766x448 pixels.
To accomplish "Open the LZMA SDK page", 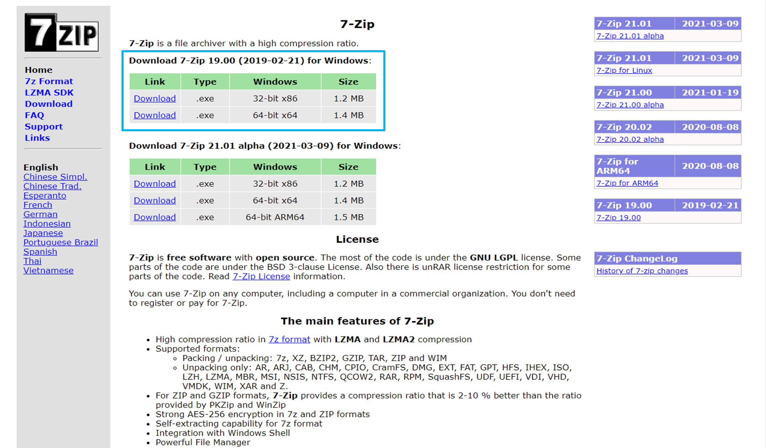I will coord(49,93).
